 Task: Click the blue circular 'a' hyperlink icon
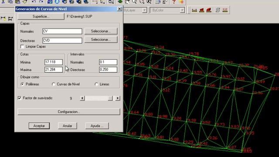57,2
